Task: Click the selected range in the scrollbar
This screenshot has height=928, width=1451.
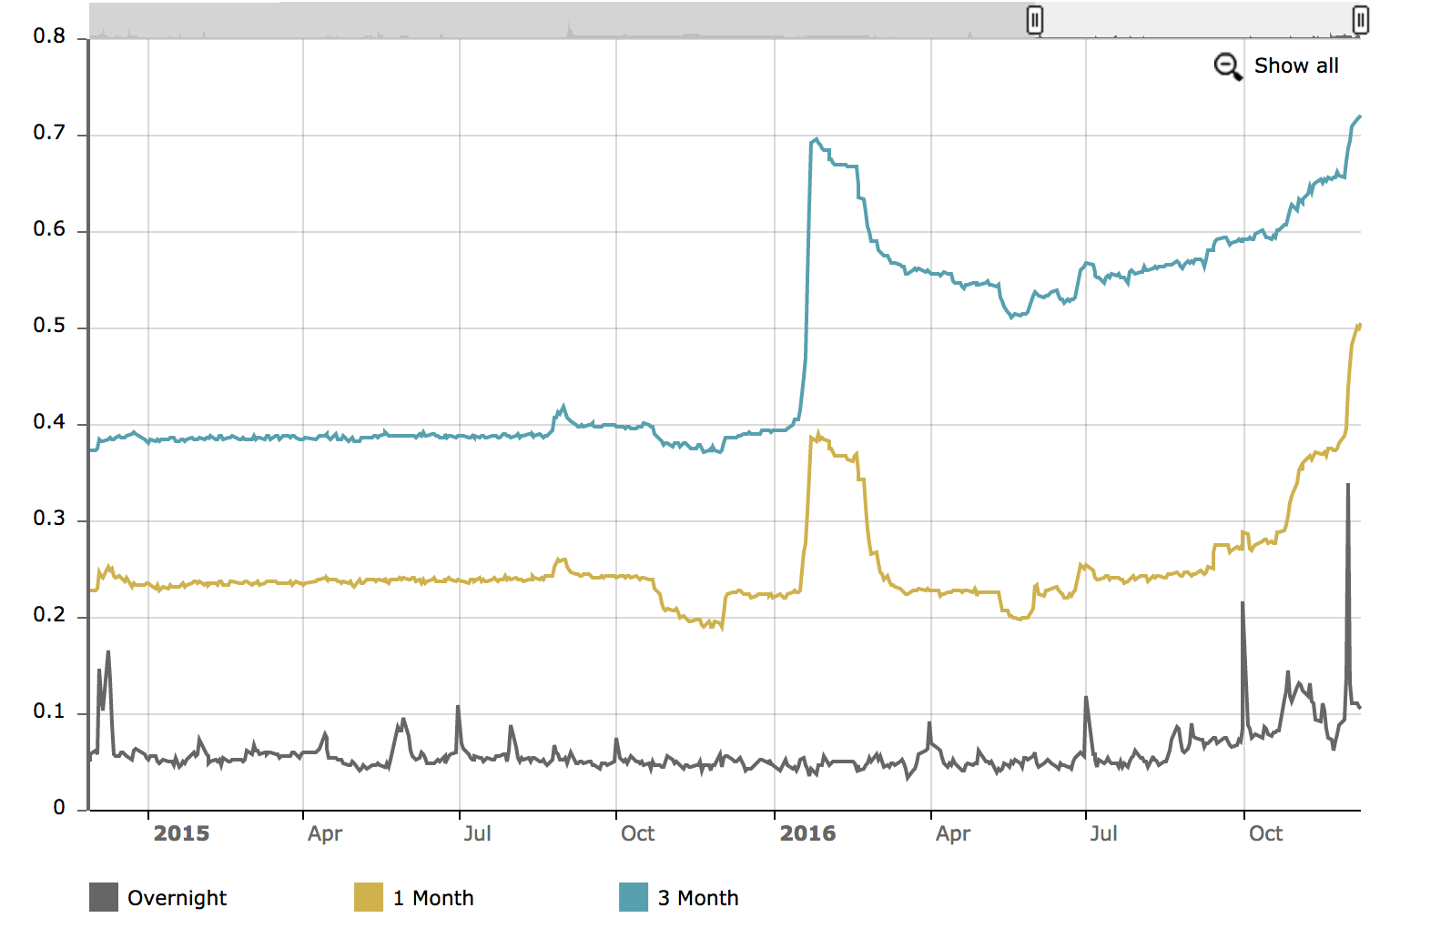Action: pyautogui.click(x=1197, y=19)
